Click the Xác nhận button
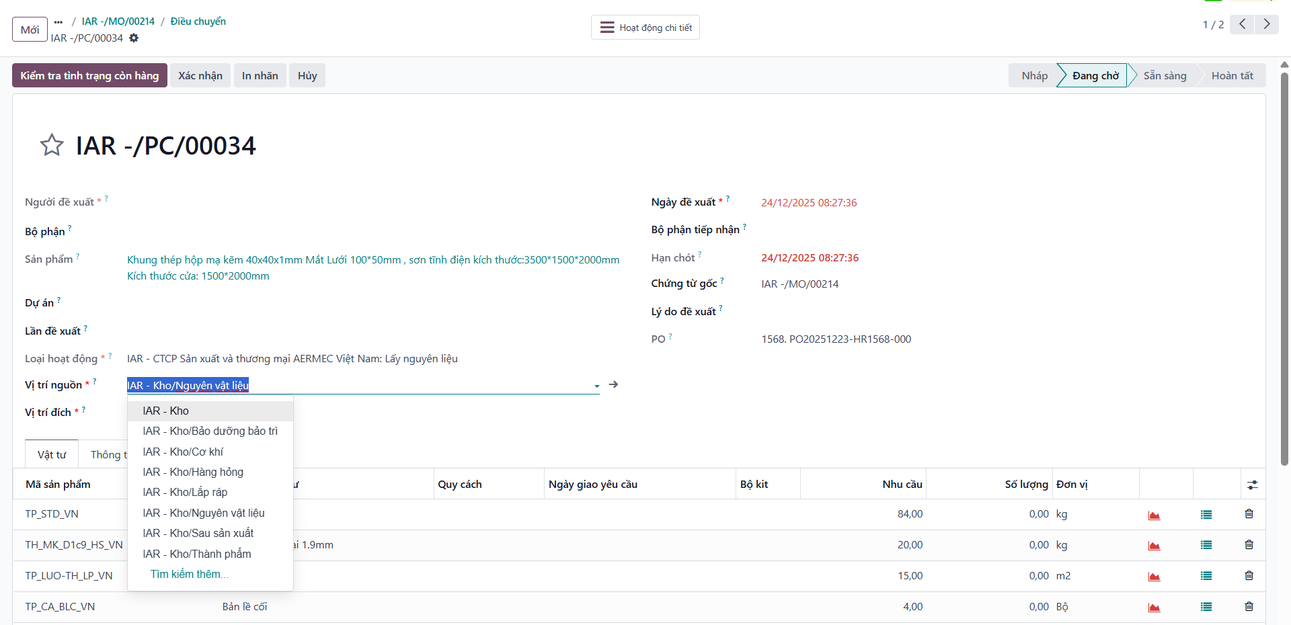Viewport: 1291px width, 625px height. (200, 76)
